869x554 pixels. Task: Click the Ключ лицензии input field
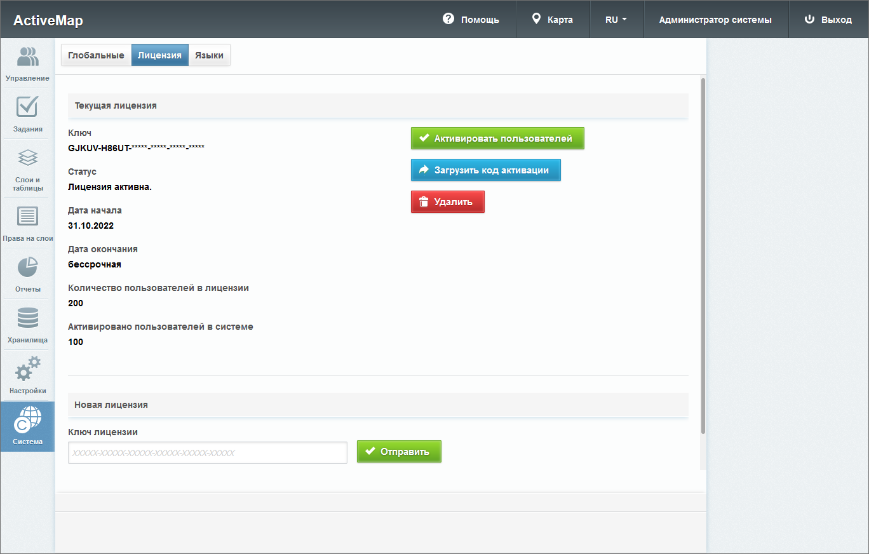[207, 453]
